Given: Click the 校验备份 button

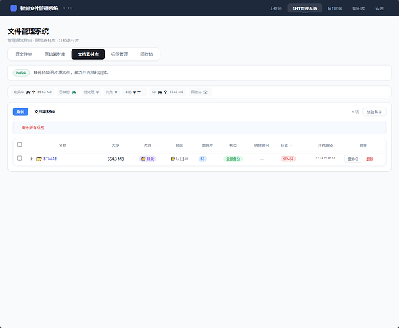Looking at the screenshot, I should click(x=374, y=112).
